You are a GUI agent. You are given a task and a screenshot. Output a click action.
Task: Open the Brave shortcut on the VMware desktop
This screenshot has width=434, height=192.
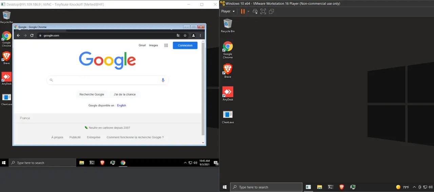click(228, 69)
